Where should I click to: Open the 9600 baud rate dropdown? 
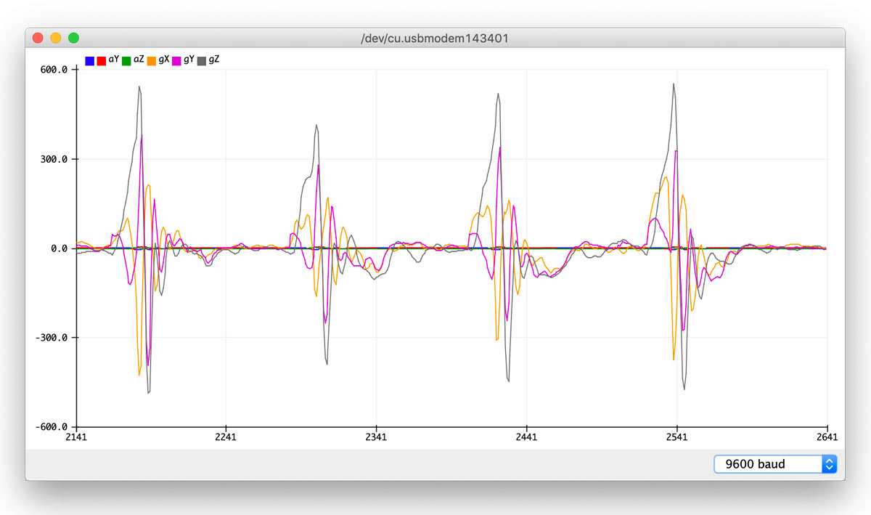[x=768, y=464]
